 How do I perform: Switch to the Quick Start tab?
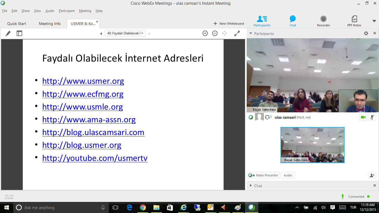[17, 24]
